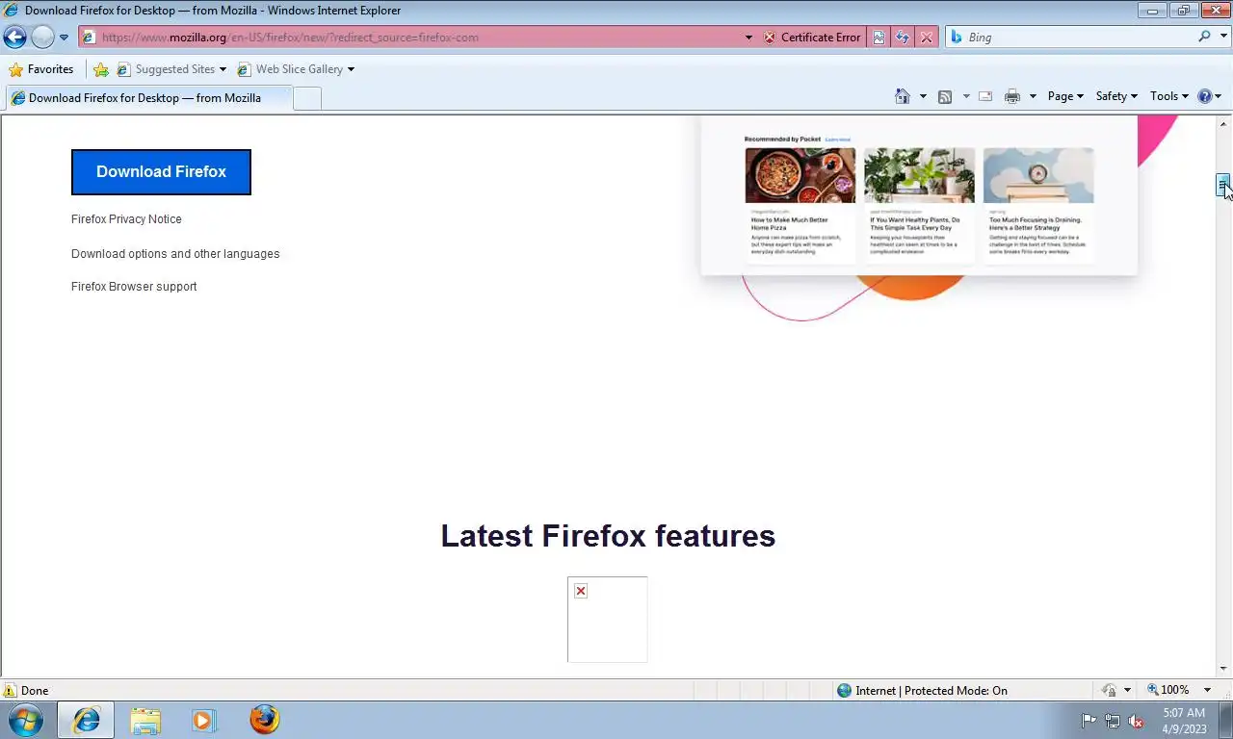1233x739 pixels.
Task: Go back with the Back arrow button
Action: point(14,38)
